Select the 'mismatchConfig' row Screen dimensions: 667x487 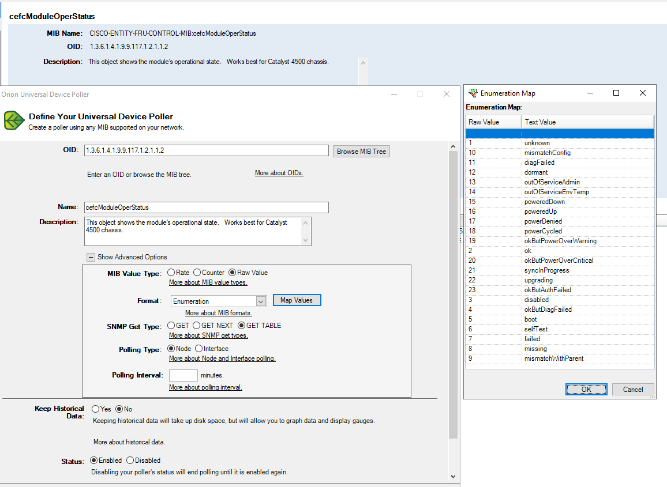560,153
